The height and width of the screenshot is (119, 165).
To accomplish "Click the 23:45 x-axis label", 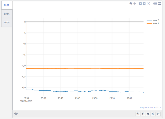I will click(x=78, y=98).
